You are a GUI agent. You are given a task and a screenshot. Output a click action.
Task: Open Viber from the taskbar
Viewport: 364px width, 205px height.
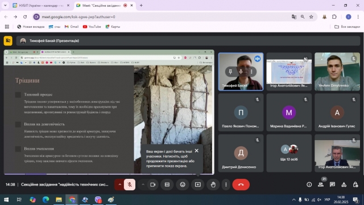(x=98, y=200)
